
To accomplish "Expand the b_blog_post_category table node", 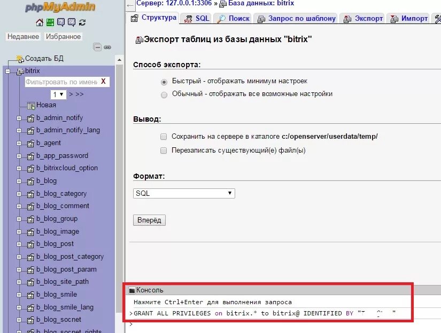I will point(19,257).
